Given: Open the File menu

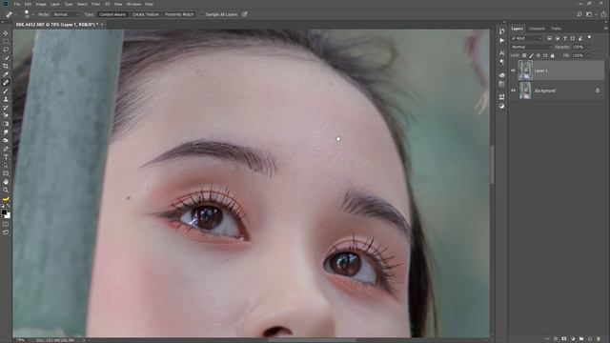Looking at the screenshot, I should pos(17,4).
